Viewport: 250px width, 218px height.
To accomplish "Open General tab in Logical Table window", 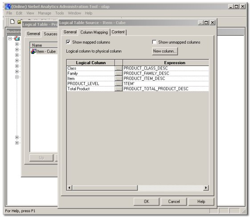I will point(33,34).
